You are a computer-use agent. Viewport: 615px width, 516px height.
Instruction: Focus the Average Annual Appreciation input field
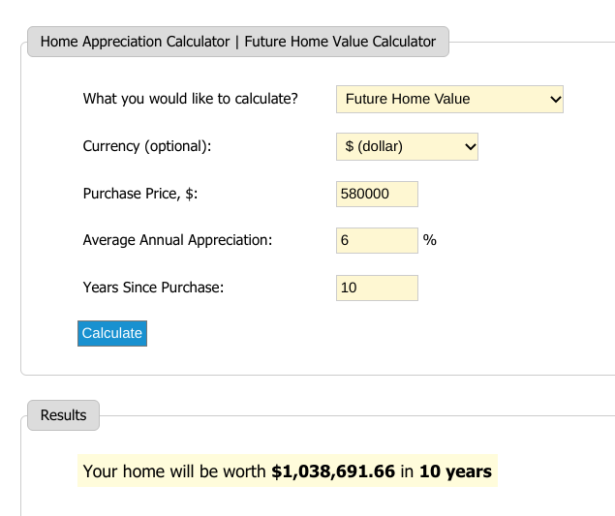click(377, 240)
